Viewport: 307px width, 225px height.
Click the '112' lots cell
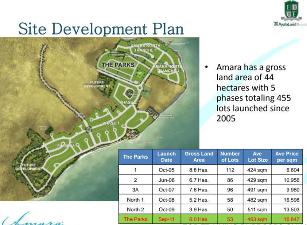[x=230, y=170]
